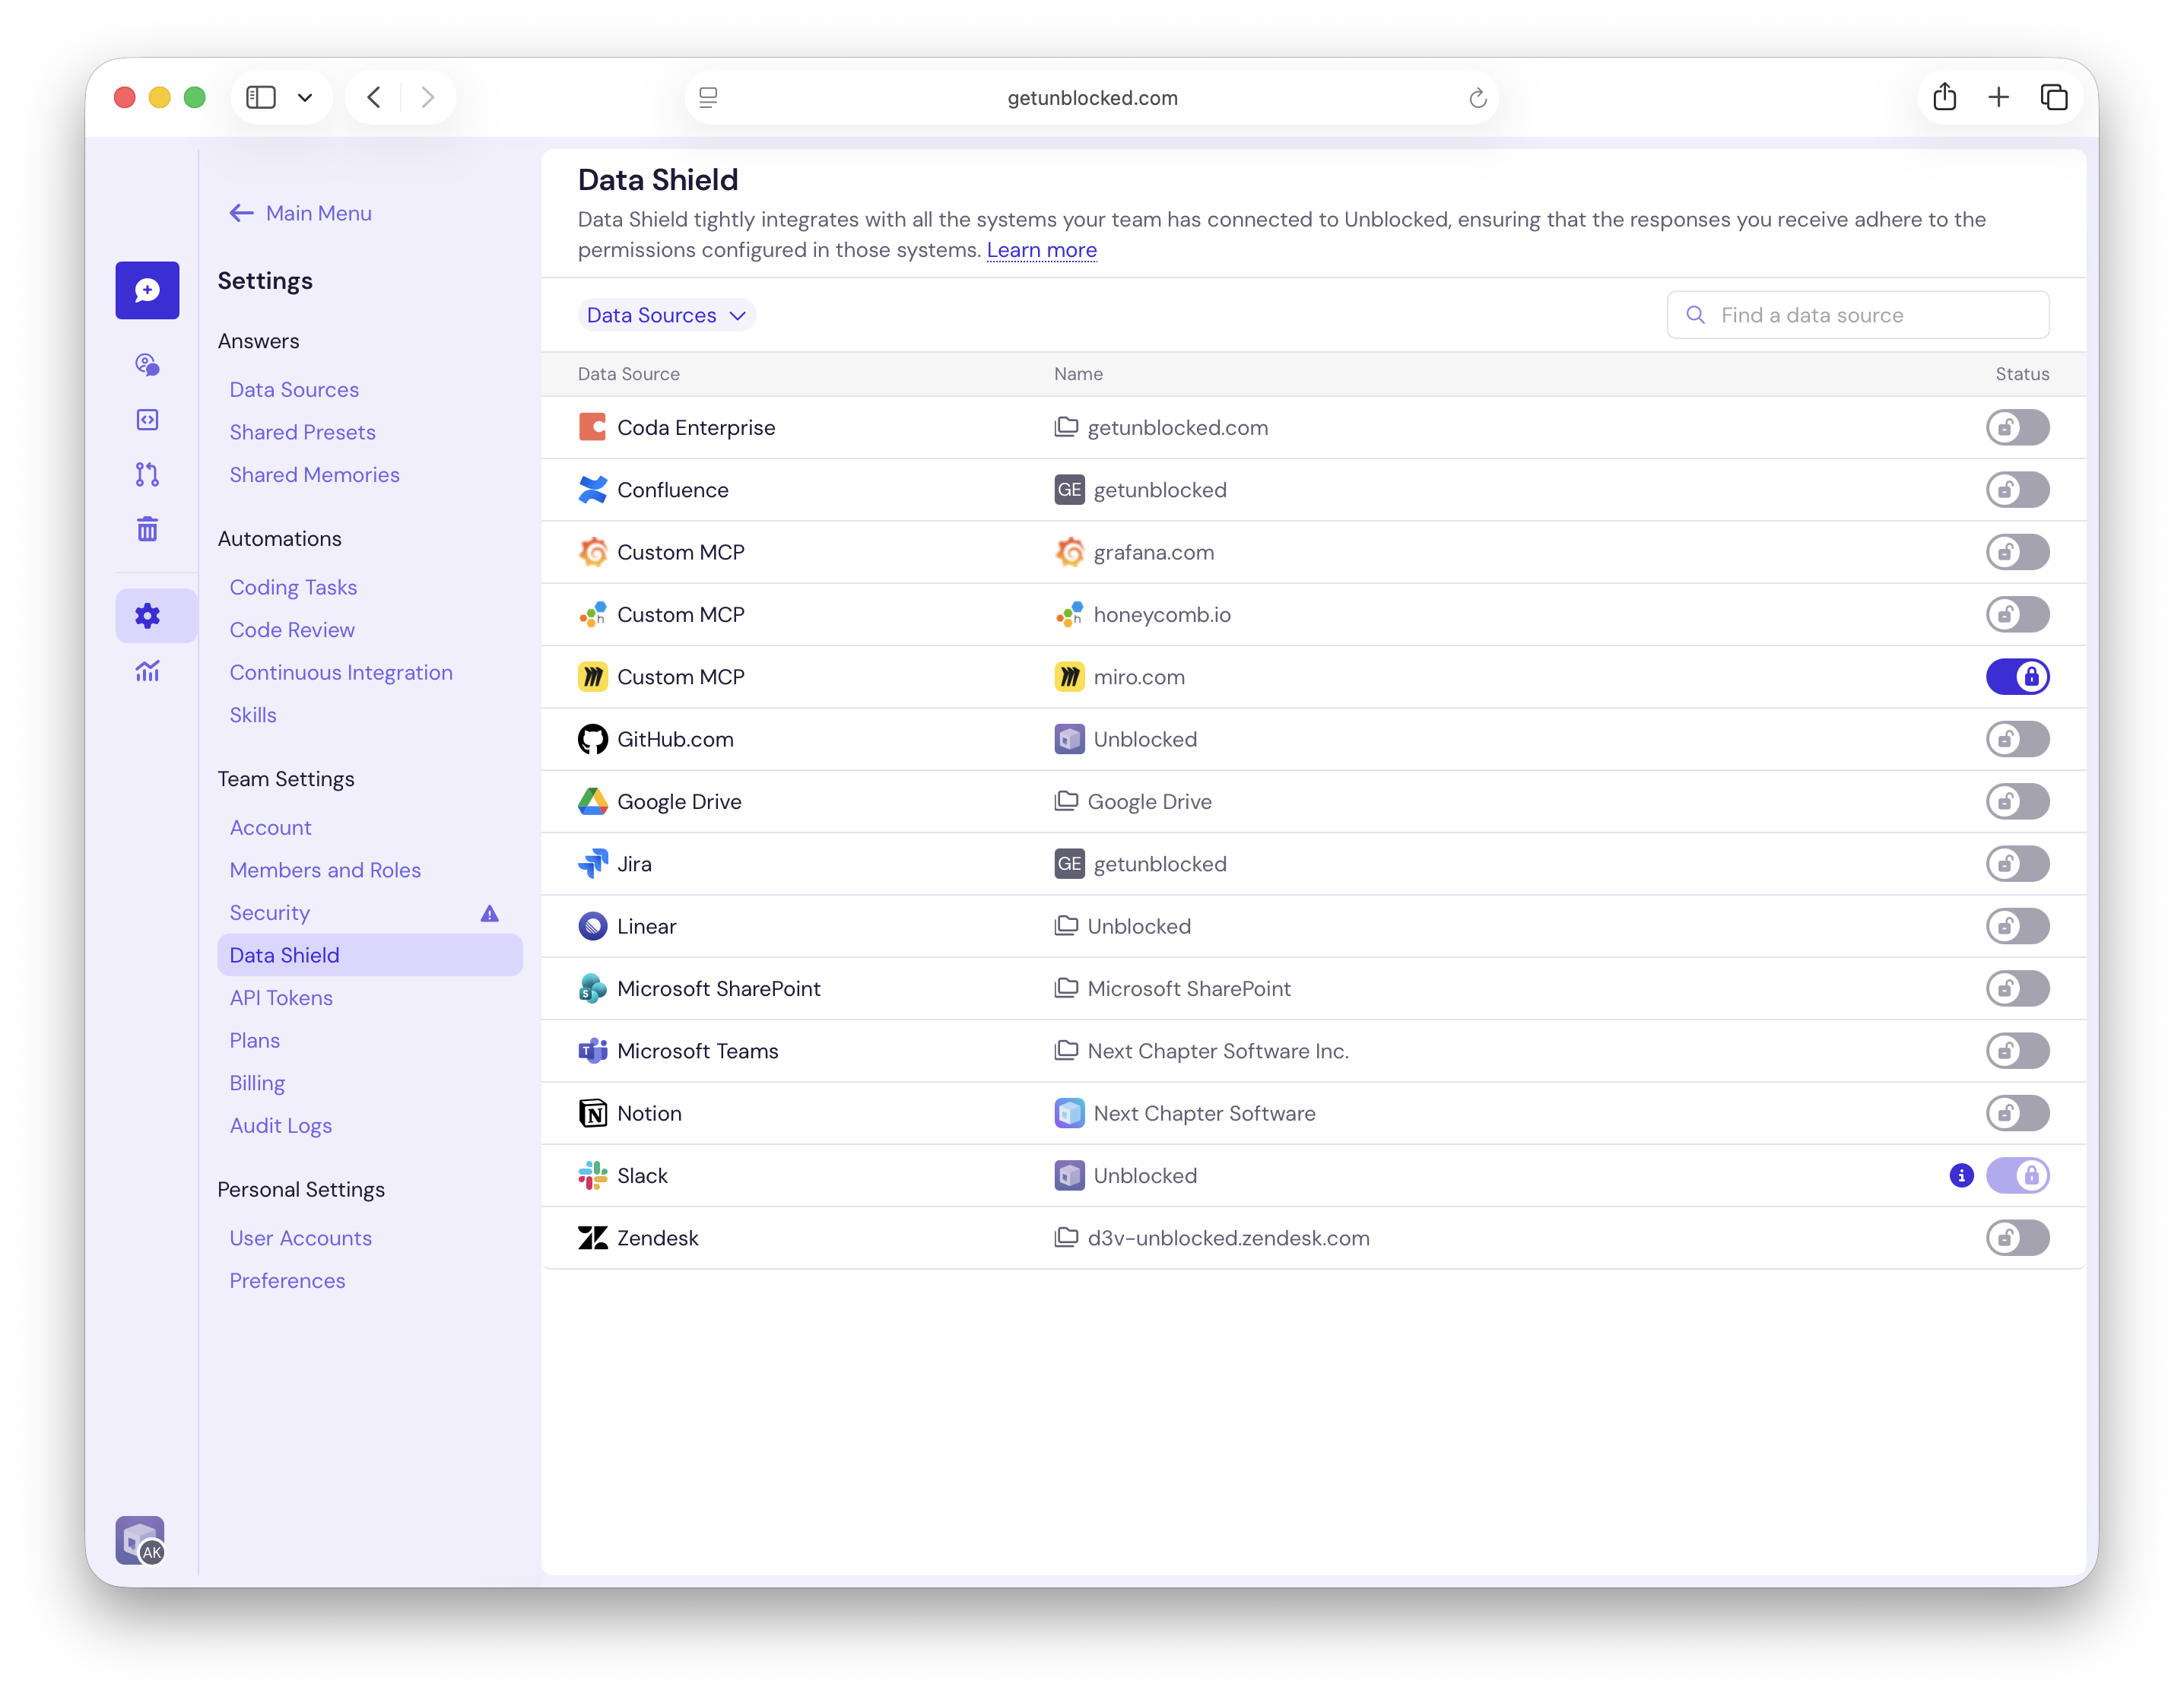Select the settings gear icon in left rail
The height and width of the screenshot is (1700, 2184).
coord(147,616)
